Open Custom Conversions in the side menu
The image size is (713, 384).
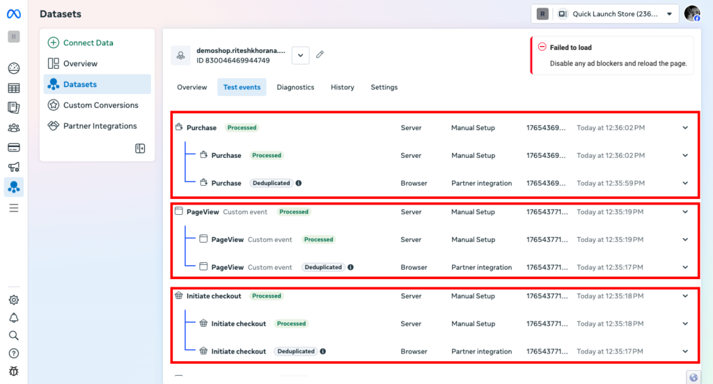(100, 105)
